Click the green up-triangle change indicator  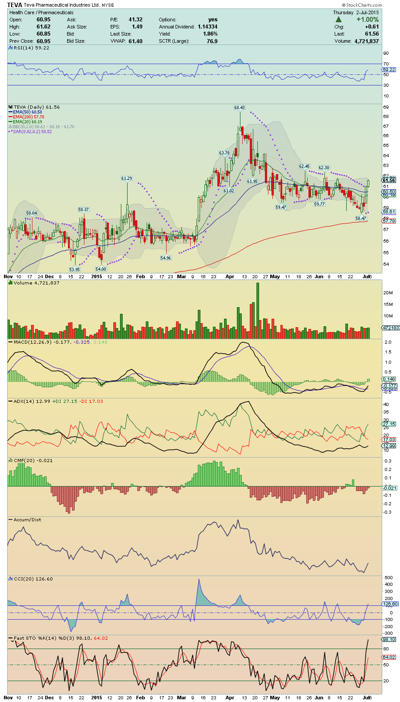(x=338, y=20)
